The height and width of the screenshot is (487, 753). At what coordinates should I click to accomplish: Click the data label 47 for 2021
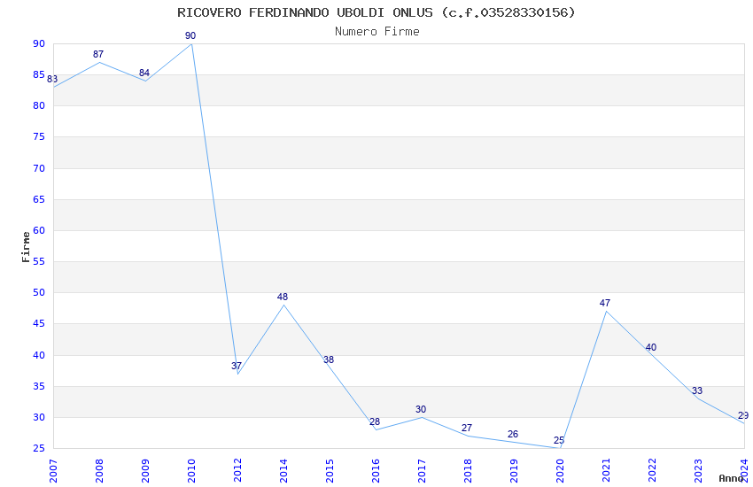click(605, 303)
